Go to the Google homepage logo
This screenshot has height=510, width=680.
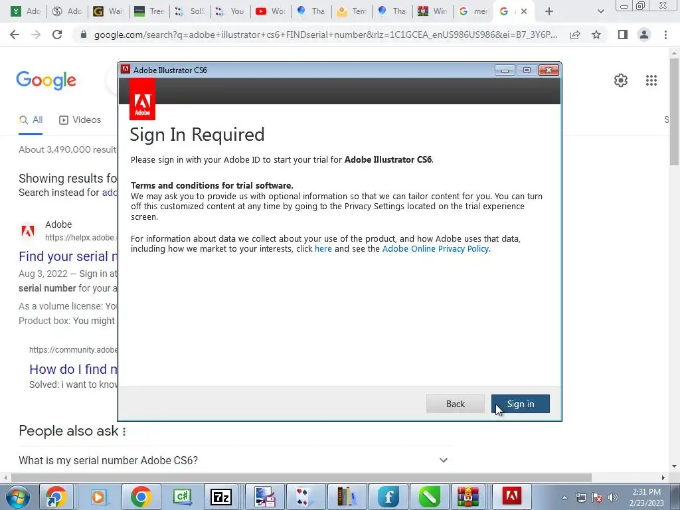[x=46, y=80]
